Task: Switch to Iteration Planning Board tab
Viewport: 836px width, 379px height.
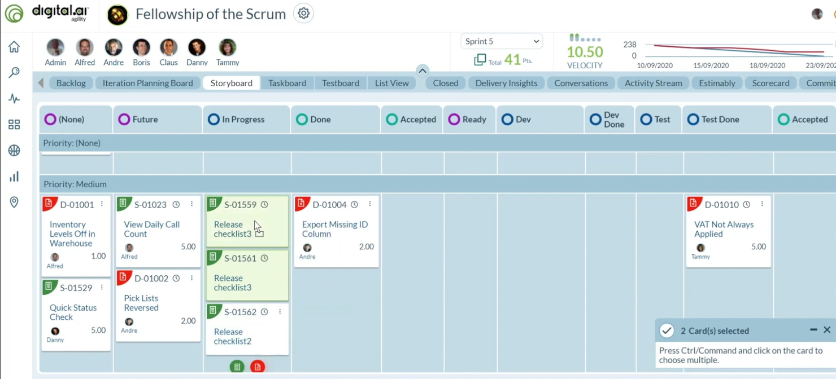Action: 148,83
